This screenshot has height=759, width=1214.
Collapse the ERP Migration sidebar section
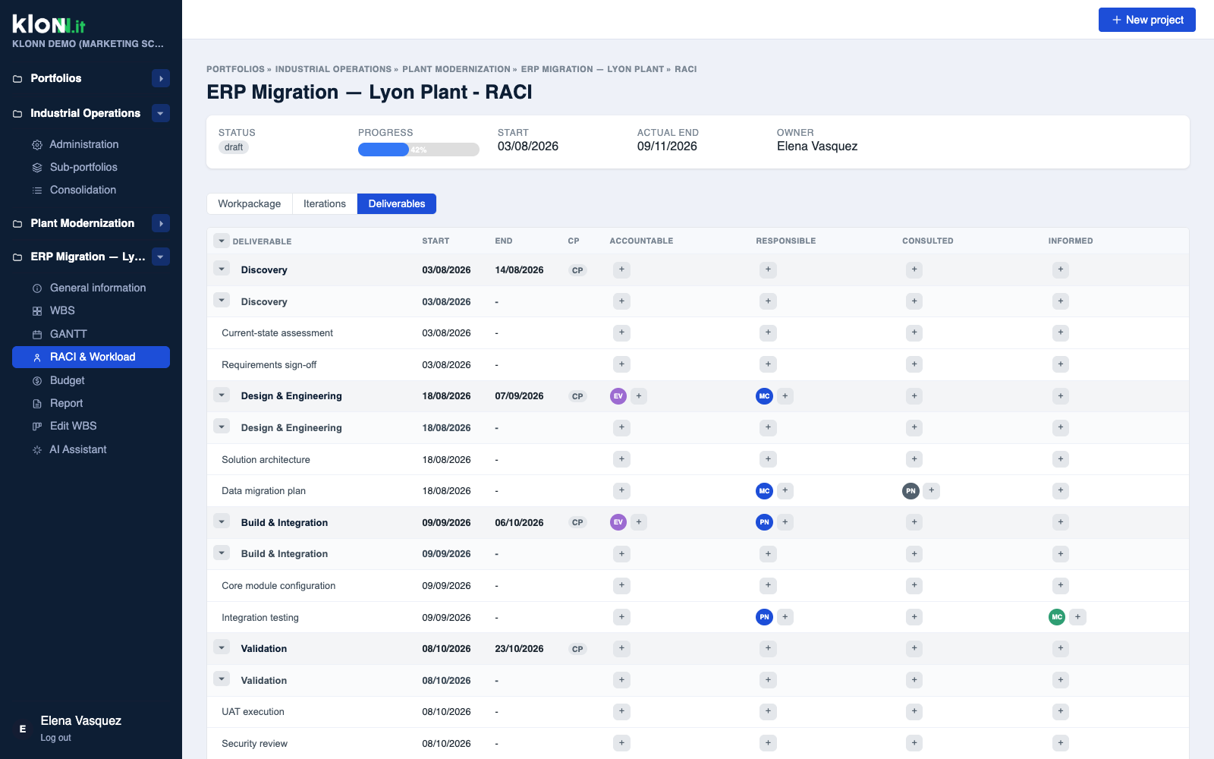tap(161, 257)
